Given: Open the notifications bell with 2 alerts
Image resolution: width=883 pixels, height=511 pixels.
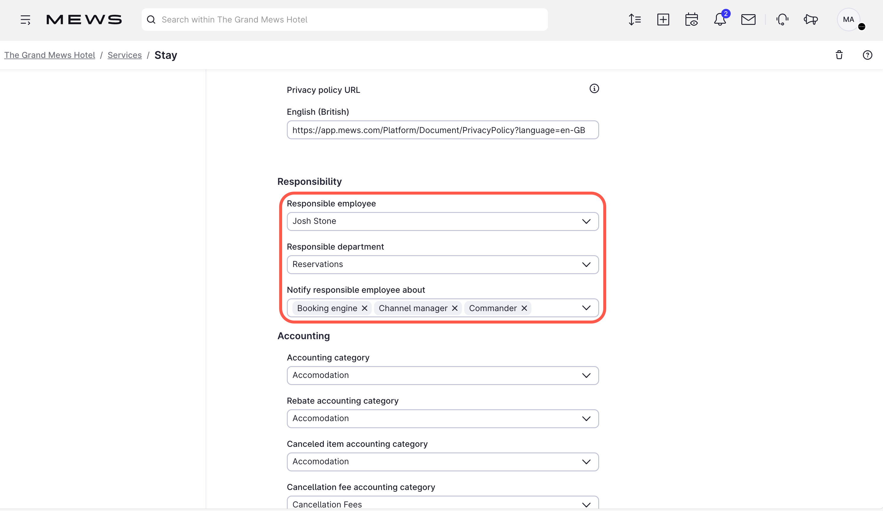Looking at the screenshot, I should pos(720,20).
